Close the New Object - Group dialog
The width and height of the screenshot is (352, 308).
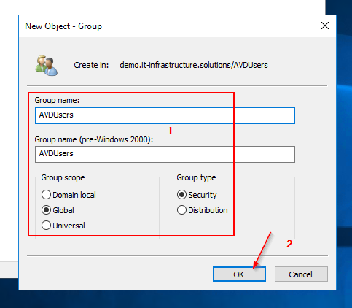(325, 26)
